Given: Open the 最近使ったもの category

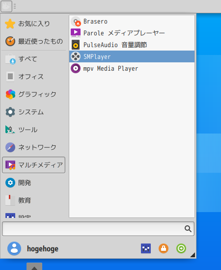Looking at the screenshot, I should pos(33,41).
